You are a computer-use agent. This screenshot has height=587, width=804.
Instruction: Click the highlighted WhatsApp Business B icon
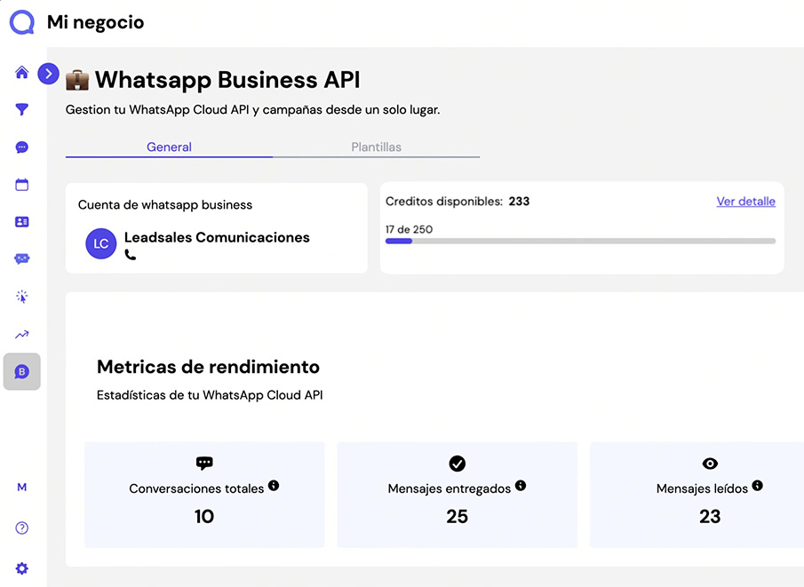[21, 371]
